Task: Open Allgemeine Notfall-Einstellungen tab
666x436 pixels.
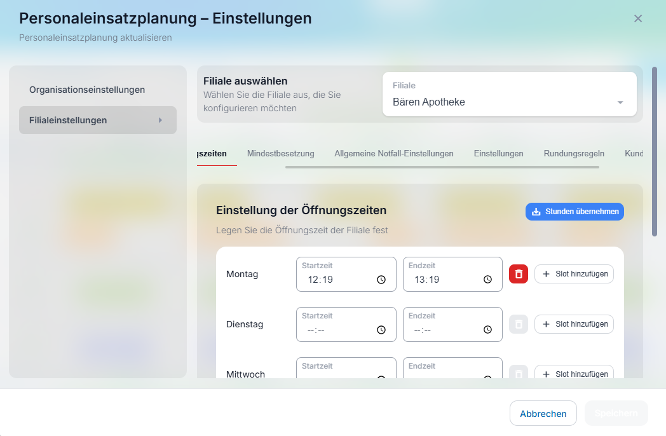Action: point(394,153)
